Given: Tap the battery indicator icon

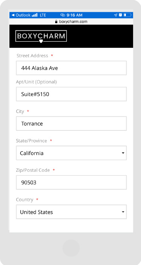Looking at the screenshot, I should pyautogui.click(x=127, y=15).
